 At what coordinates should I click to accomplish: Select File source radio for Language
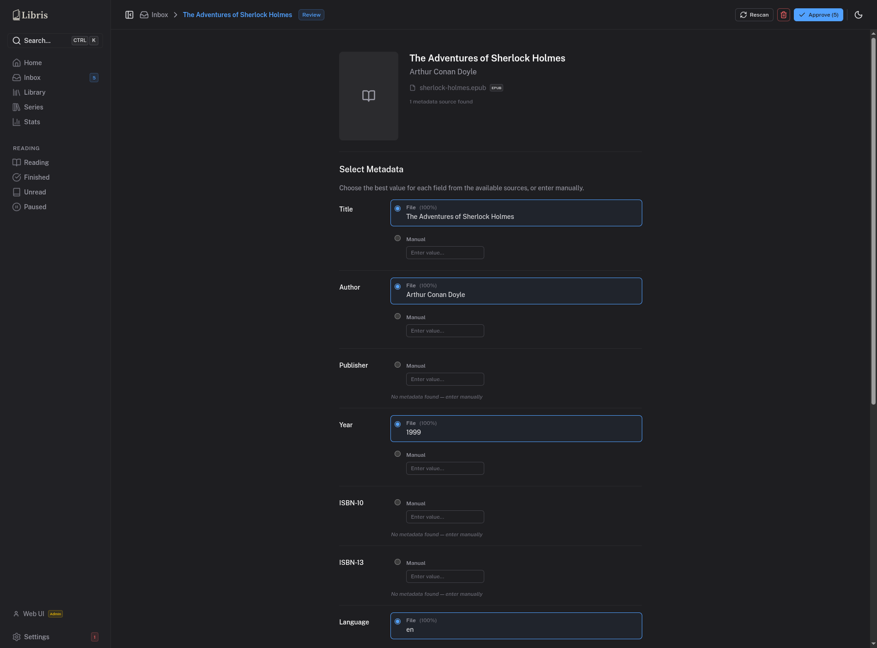(x=397, y=622)
